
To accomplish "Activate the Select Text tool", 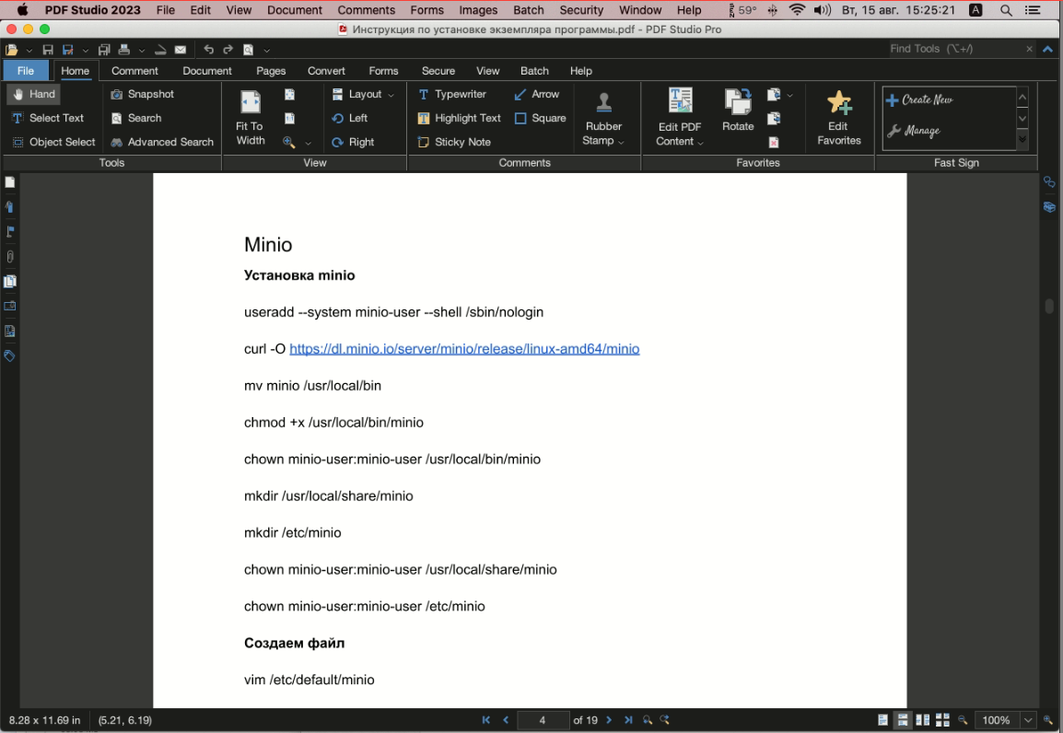I will click(x=48, y=118).
